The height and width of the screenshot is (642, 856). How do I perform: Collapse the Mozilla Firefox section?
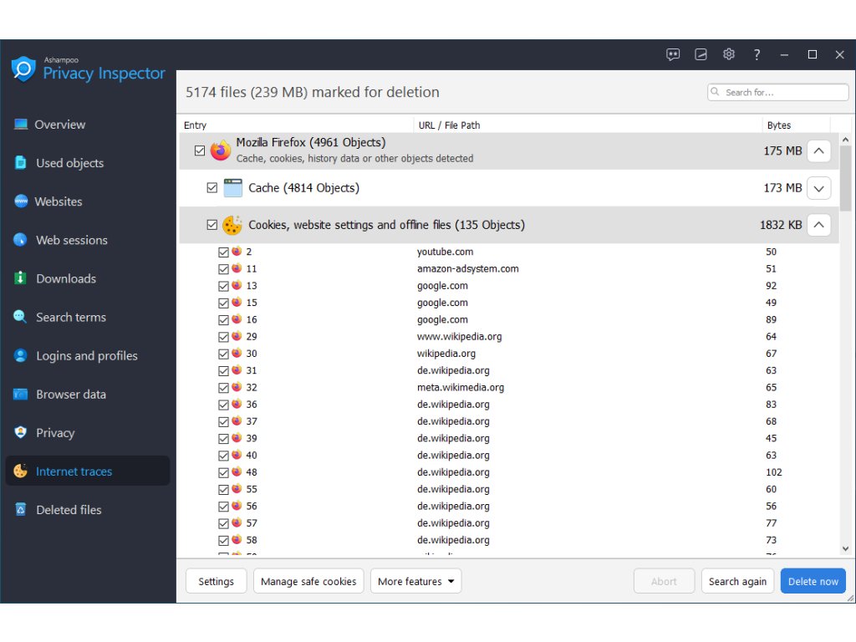(x=819, y=151)
